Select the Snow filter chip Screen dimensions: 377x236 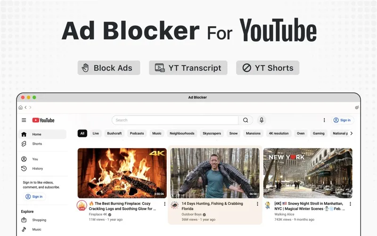point(233,134)
